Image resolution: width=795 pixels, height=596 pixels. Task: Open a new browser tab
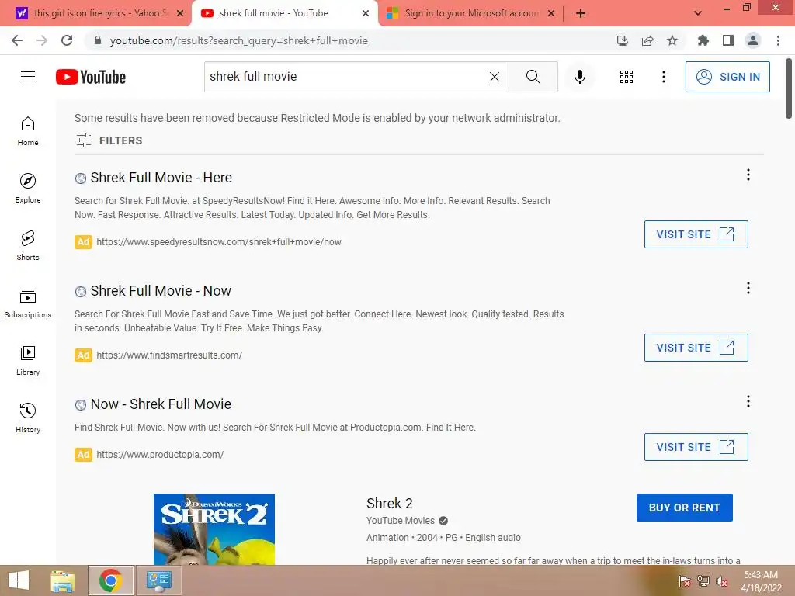[581, 13]
